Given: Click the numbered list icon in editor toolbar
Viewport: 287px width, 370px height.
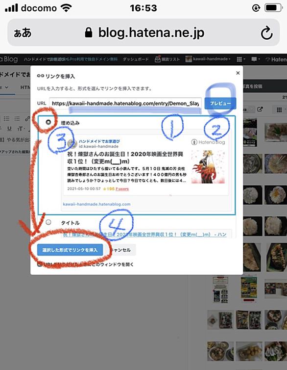Looking at the screenshot, I should point(17,118).
